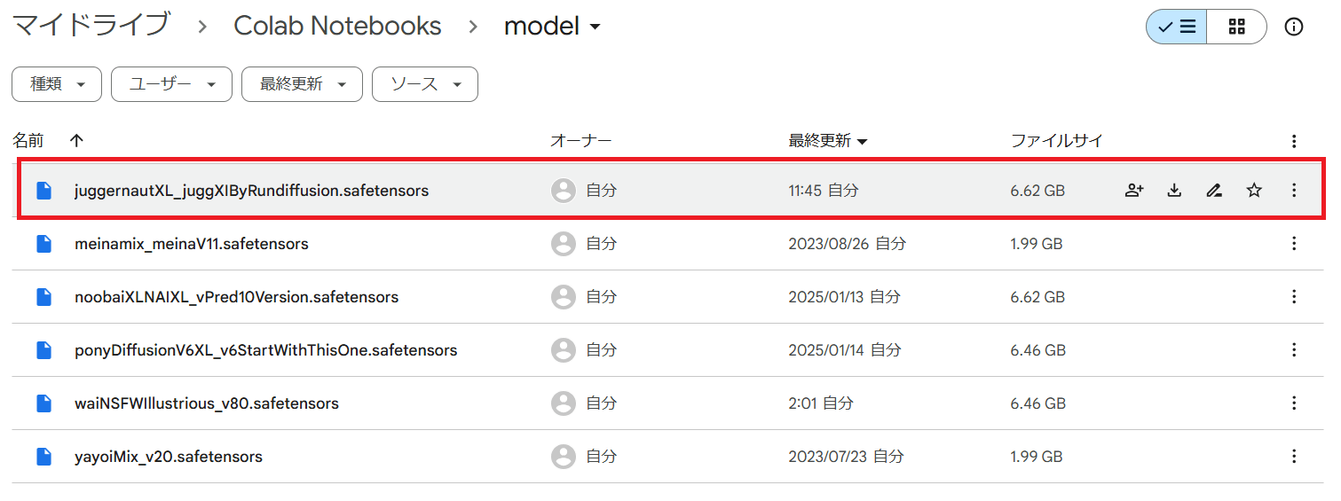The image size is (1341, 501).
Task: Open more actions for juggernautXL file
Action: click(x=1294, y=190)
